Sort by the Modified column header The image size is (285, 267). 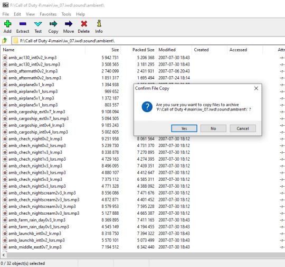coord(174,50)
